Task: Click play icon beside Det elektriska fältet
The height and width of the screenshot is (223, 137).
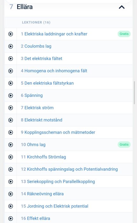Action: point(11,59)
